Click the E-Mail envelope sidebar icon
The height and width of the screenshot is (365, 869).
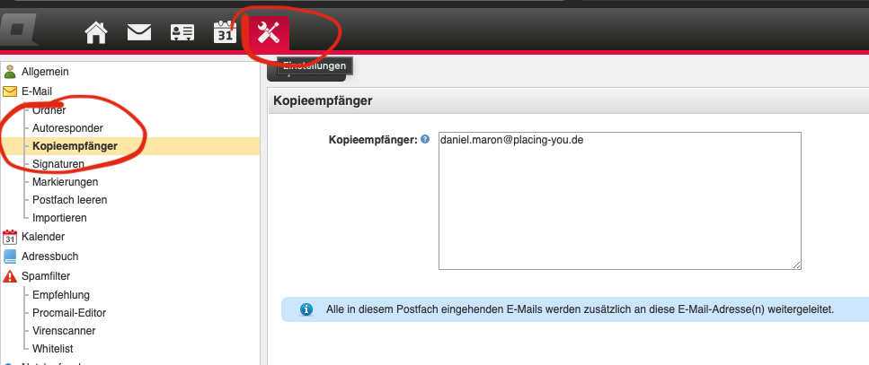(10, 91)
